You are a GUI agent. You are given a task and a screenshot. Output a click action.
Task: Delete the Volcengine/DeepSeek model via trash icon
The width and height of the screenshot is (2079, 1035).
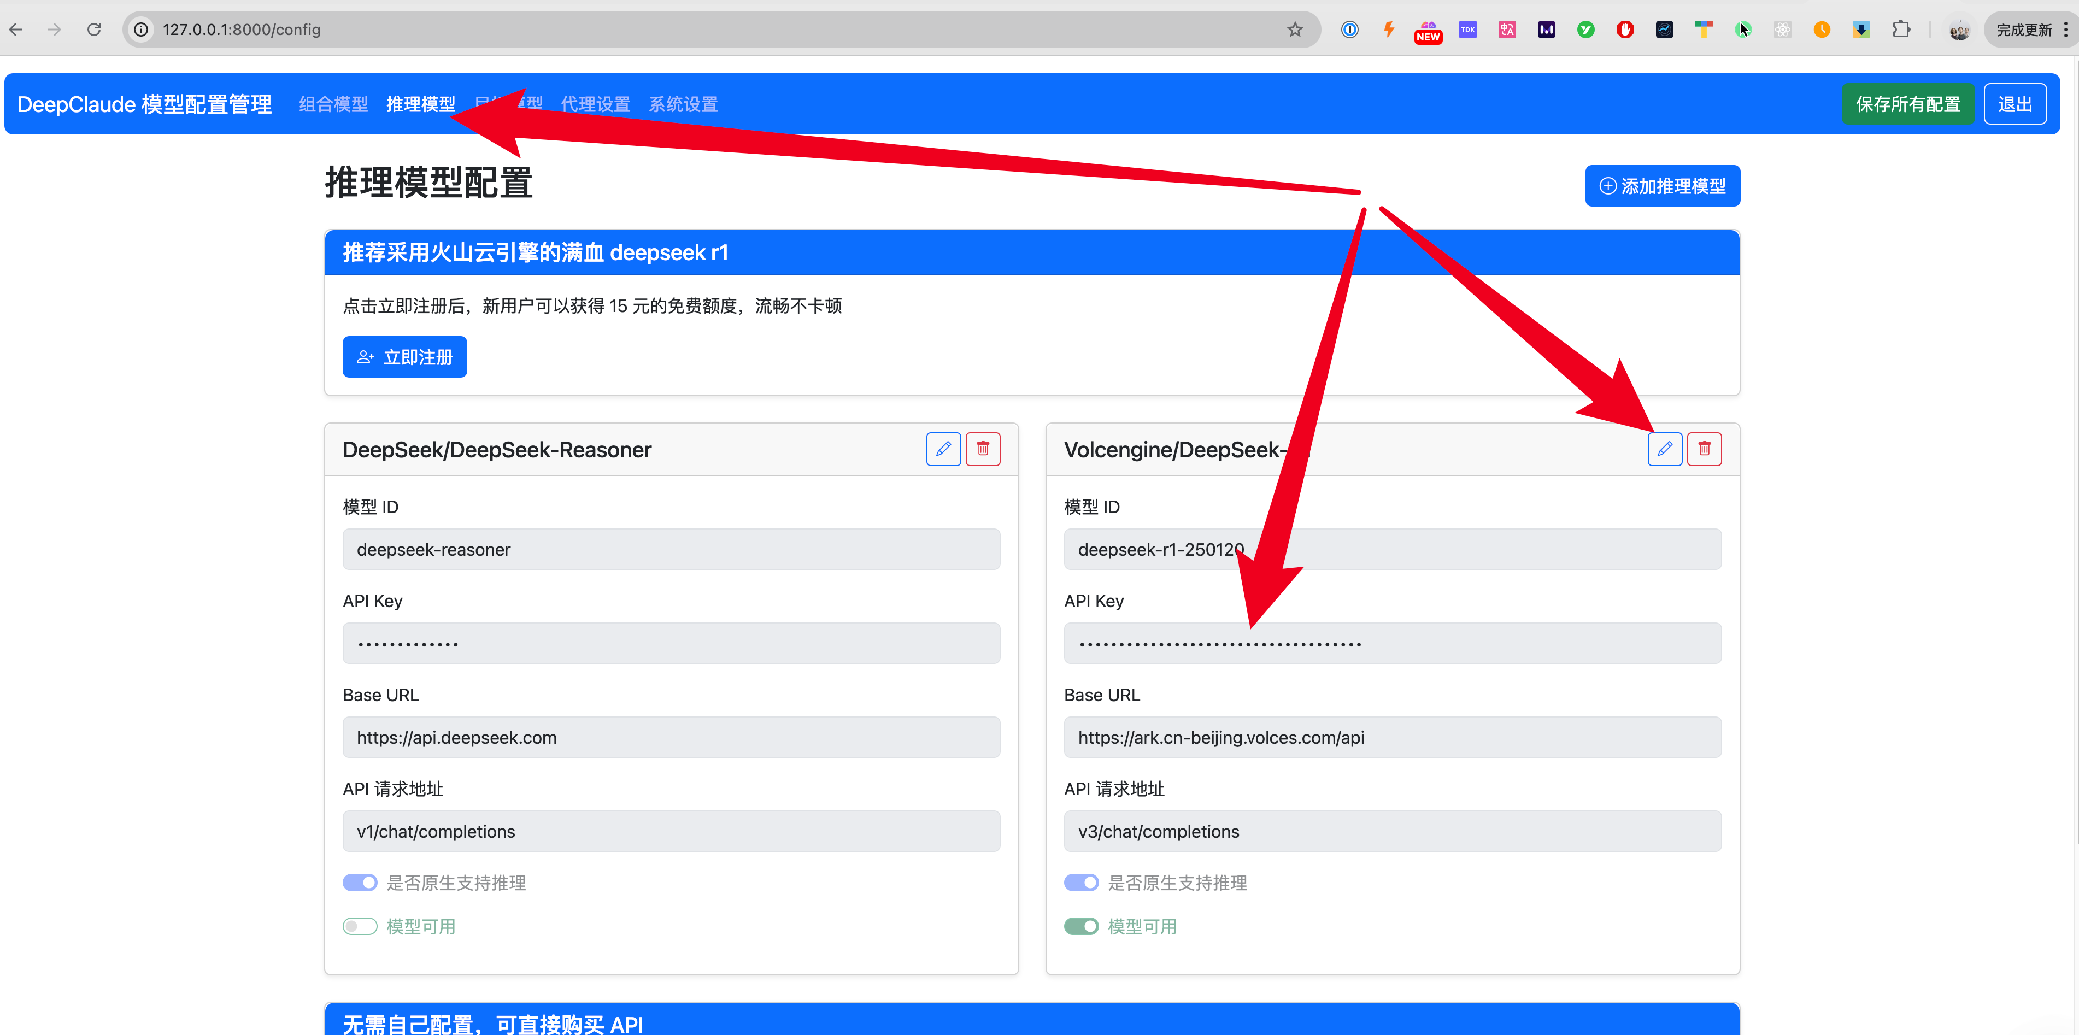(1705, 449)
